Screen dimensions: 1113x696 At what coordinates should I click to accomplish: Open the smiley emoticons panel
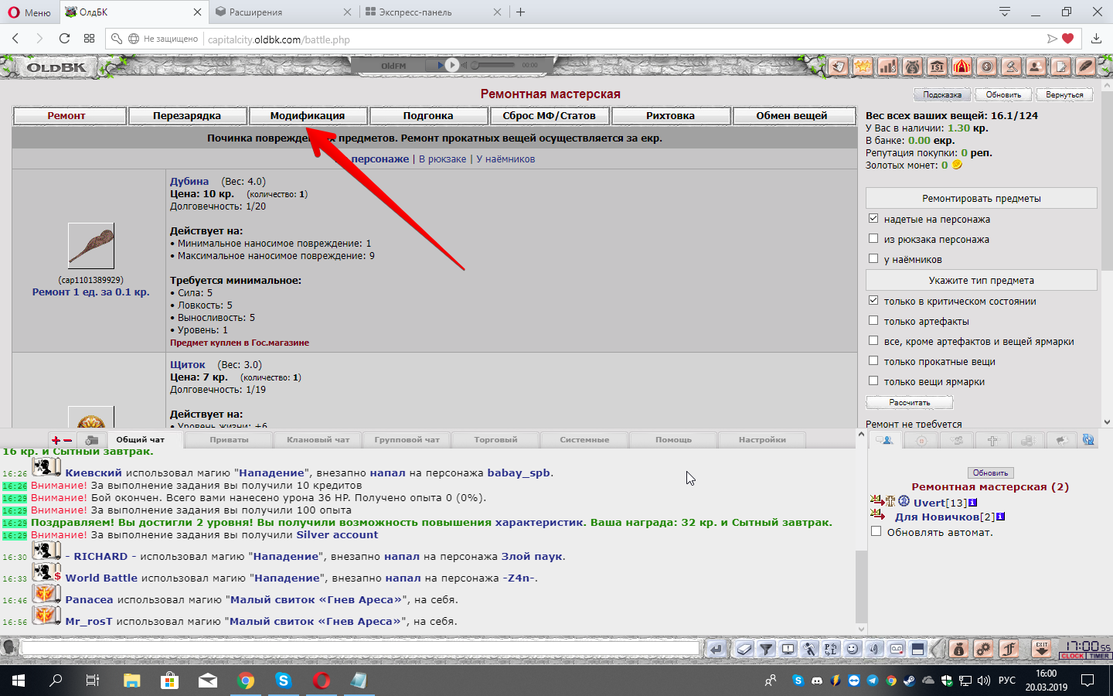pos(853,649)
